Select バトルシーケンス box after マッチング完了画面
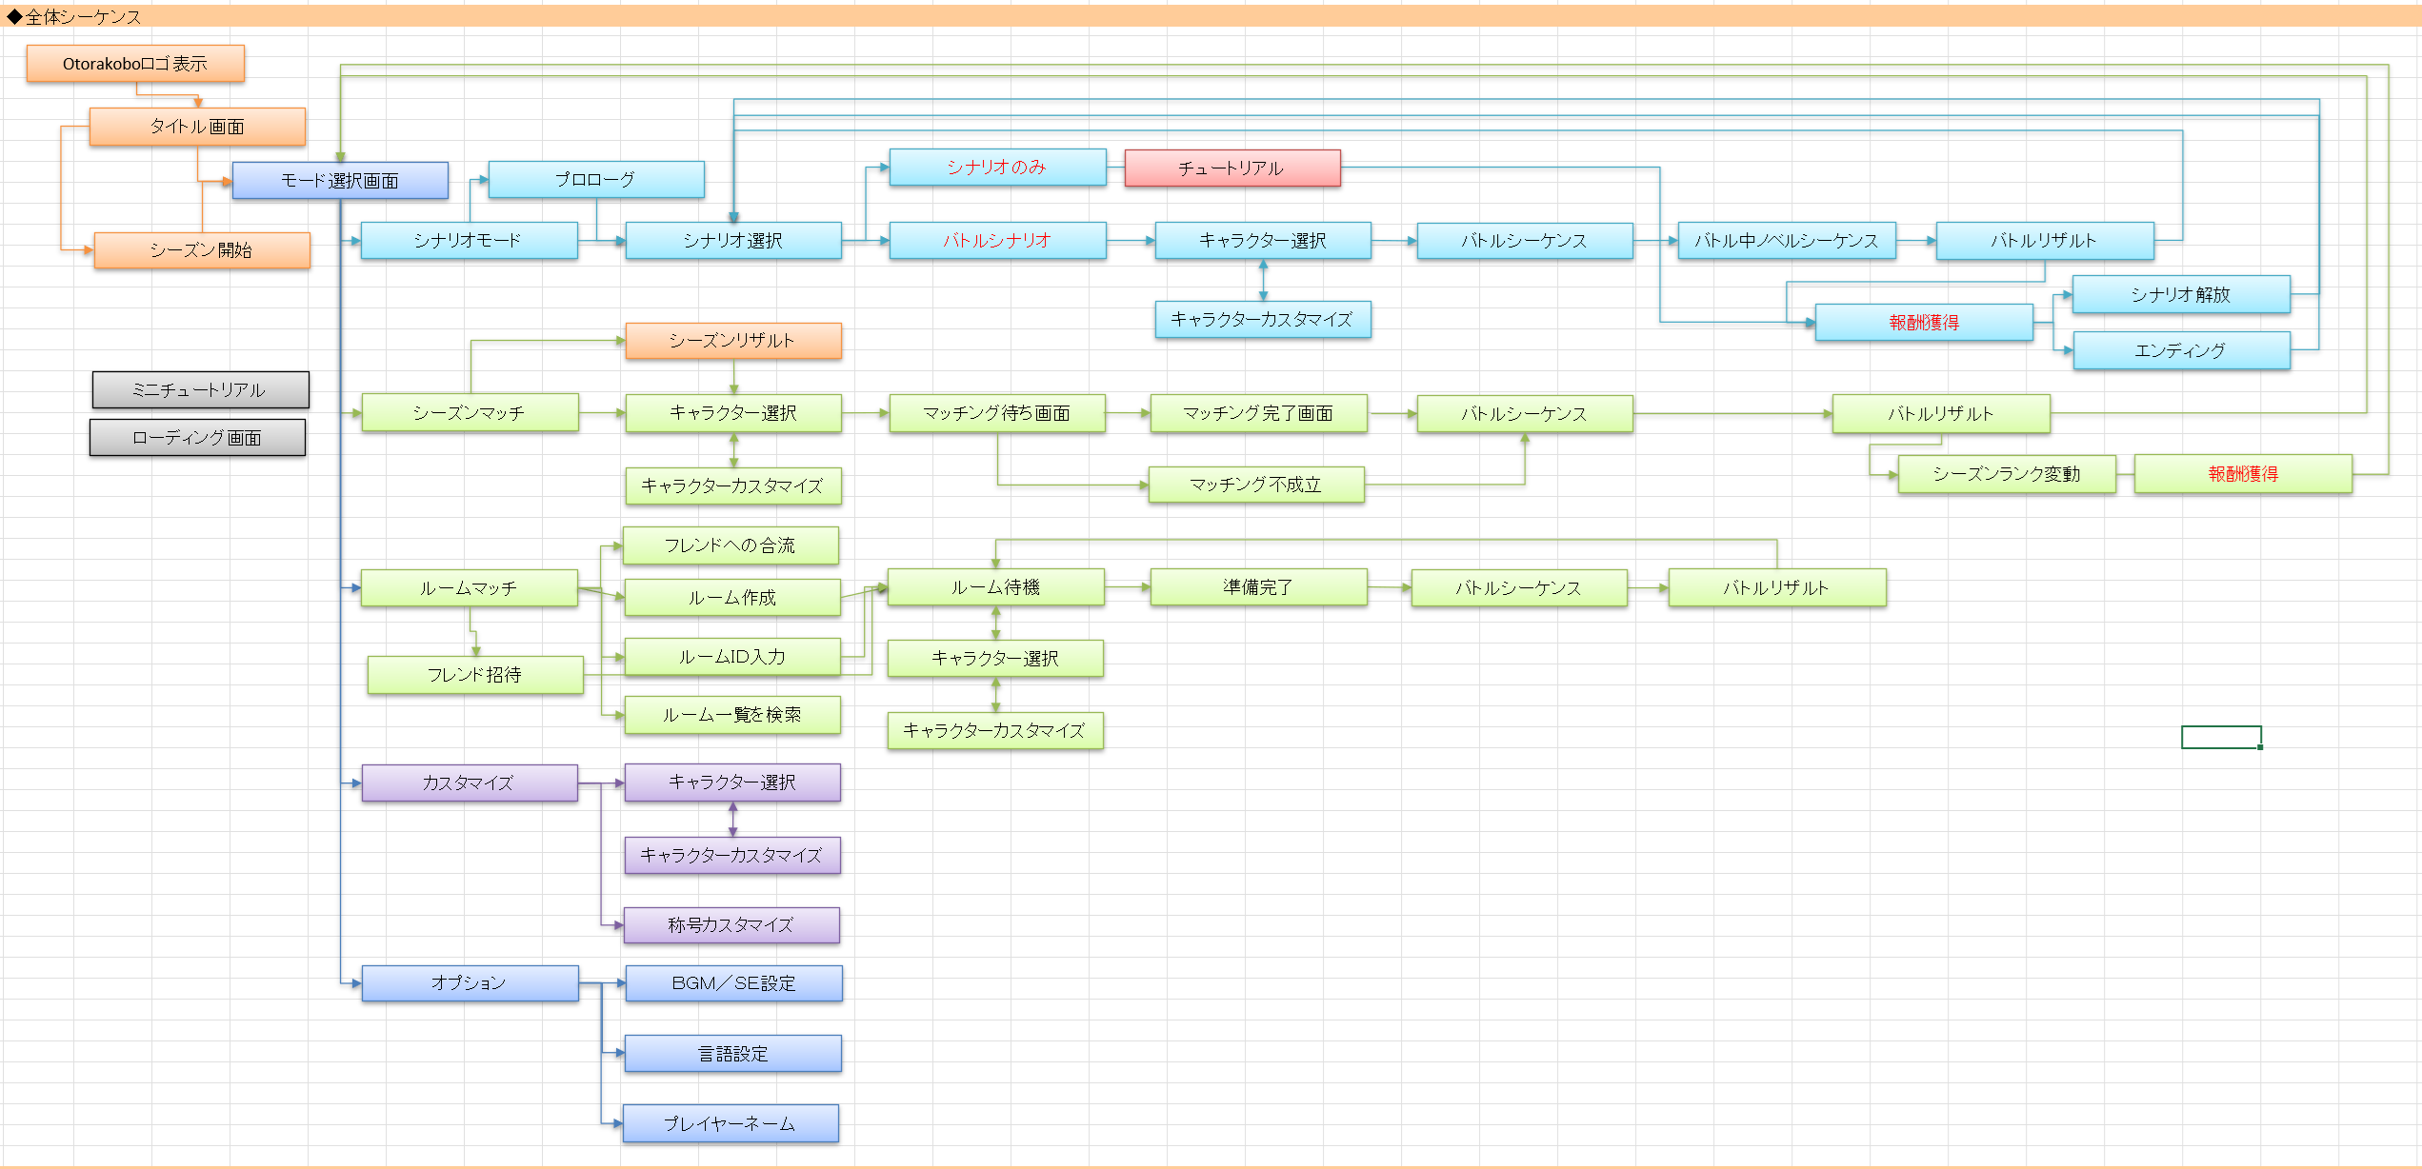Screen dimensions: 2422x1169 tap(1525, 414)
